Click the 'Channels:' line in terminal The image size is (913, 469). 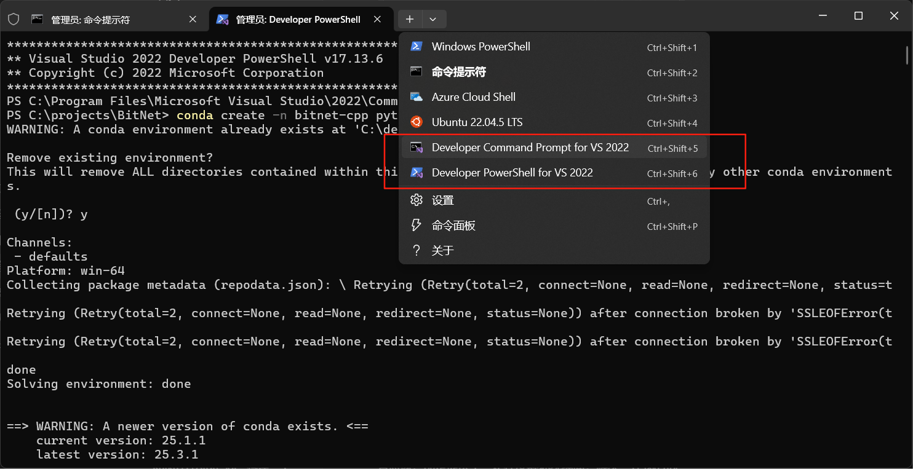(39, 243)
